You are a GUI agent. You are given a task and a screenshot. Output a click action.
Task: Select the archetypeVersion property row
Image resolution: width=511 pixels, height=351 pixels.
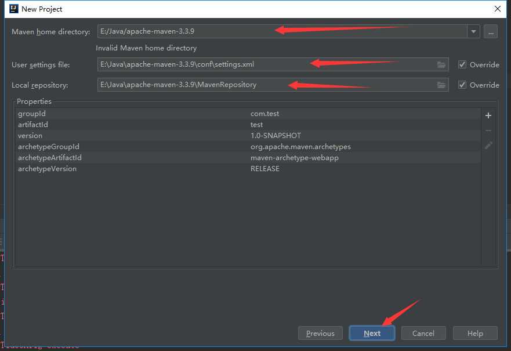pyautogui.click(x=248, y=169)
